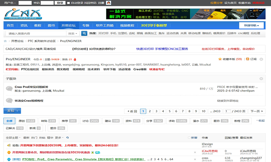Open the 视频教程 nav tab
Viewport: 271px width, 162px height.
tap(127, 25)
